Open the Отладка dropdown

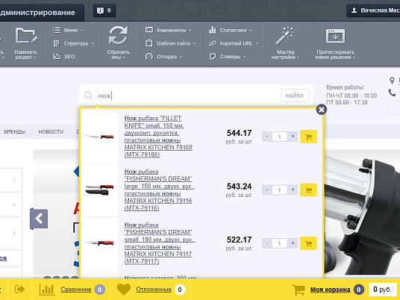pos(163,57)
